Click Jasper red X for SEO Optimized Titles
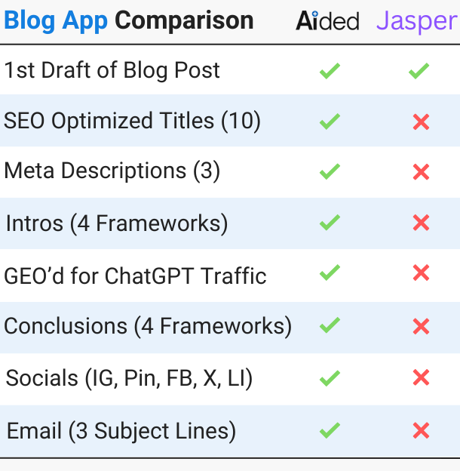The width and height of the screenshot is (460, 471). pos(421,122)
